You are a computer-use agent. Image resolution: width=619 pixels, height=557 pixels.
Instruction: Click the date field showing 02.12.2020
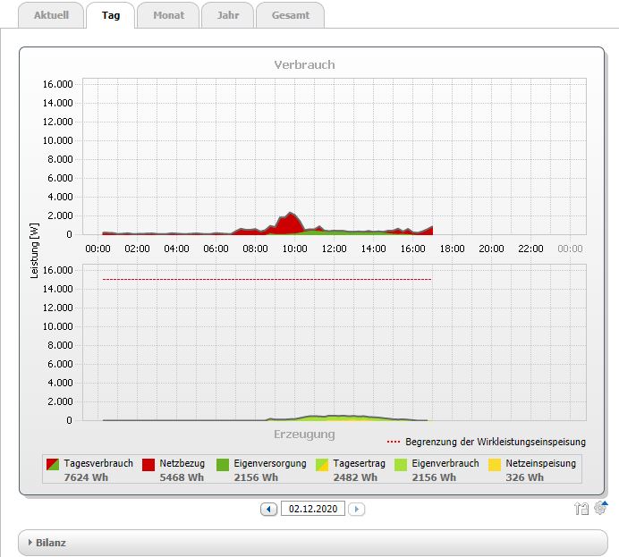[x=312, y=509]
